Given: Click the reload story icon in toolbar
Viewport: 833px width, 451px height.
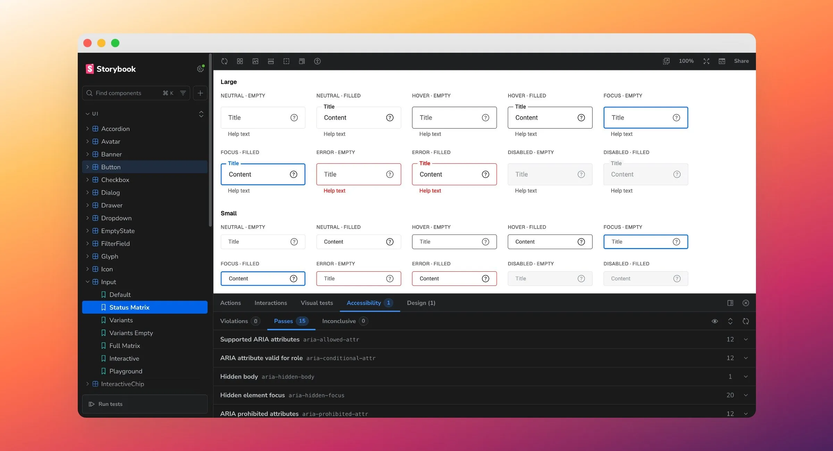Looking at the screenshot, I should 224,61.
